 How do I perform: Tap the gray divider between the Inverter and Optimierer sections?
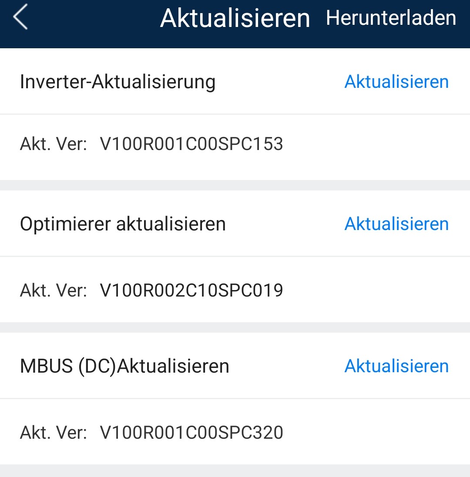[x=235, y=185]
